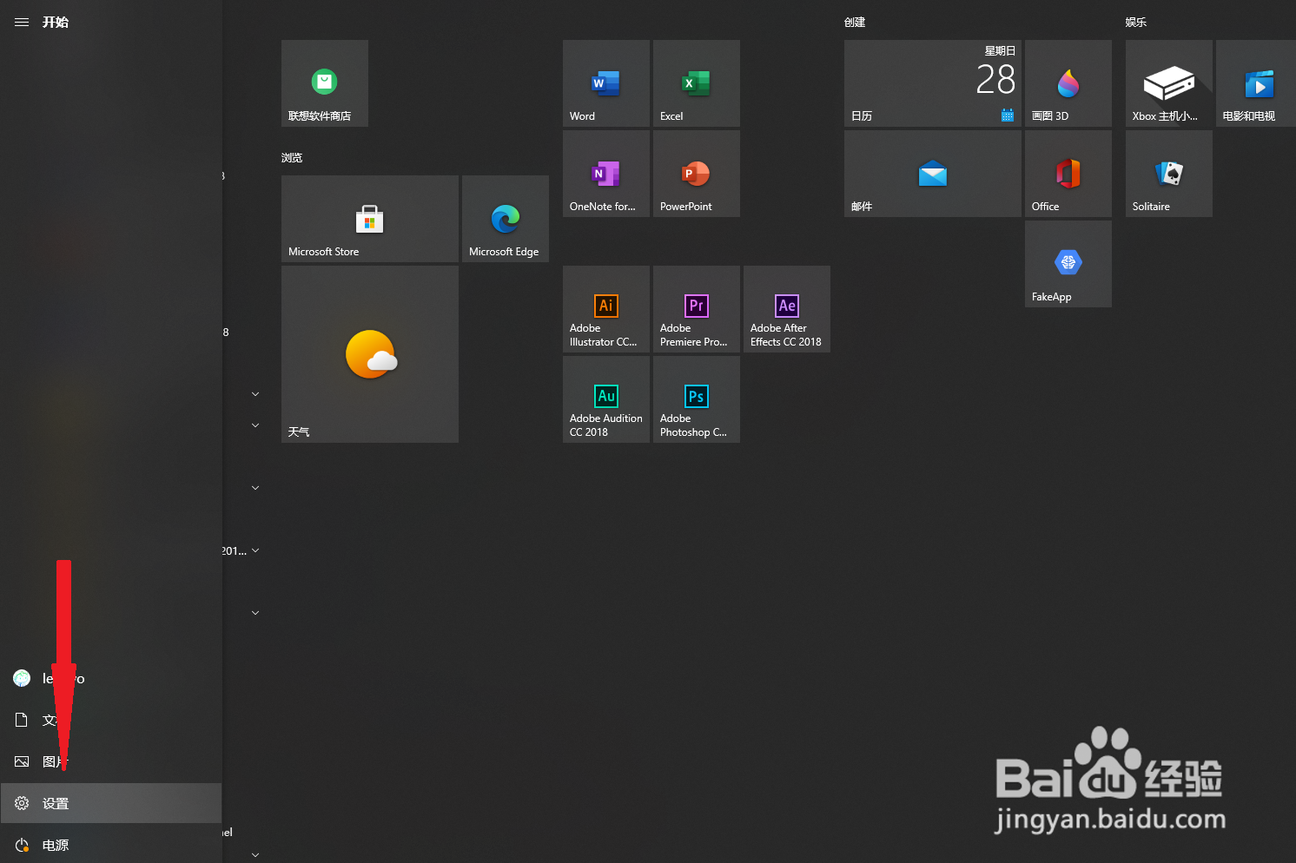Screen dimensions: 1296x863
Task: Launch the Office tile
Action: pyautogui.click(x=1068, y=174)
